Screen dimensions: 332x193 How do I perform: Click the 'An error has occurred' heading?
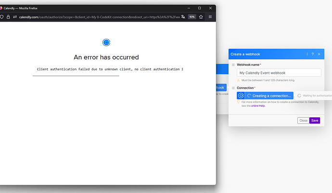(106, 57)
